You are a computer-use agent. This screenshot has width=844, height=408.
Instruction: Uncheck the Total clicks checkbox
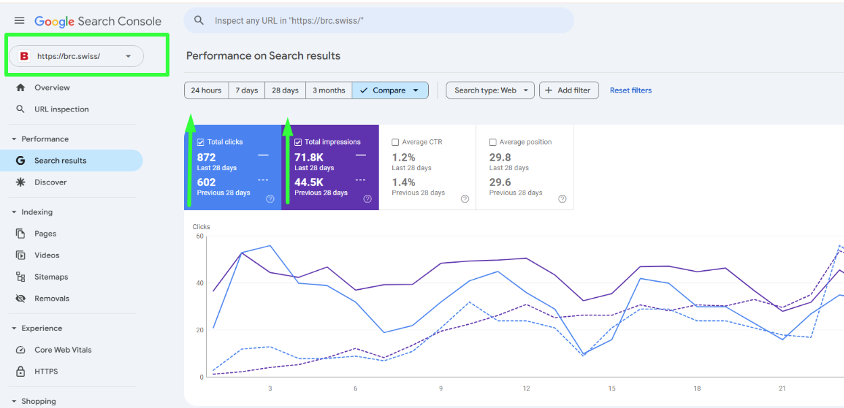click(201, 143)
